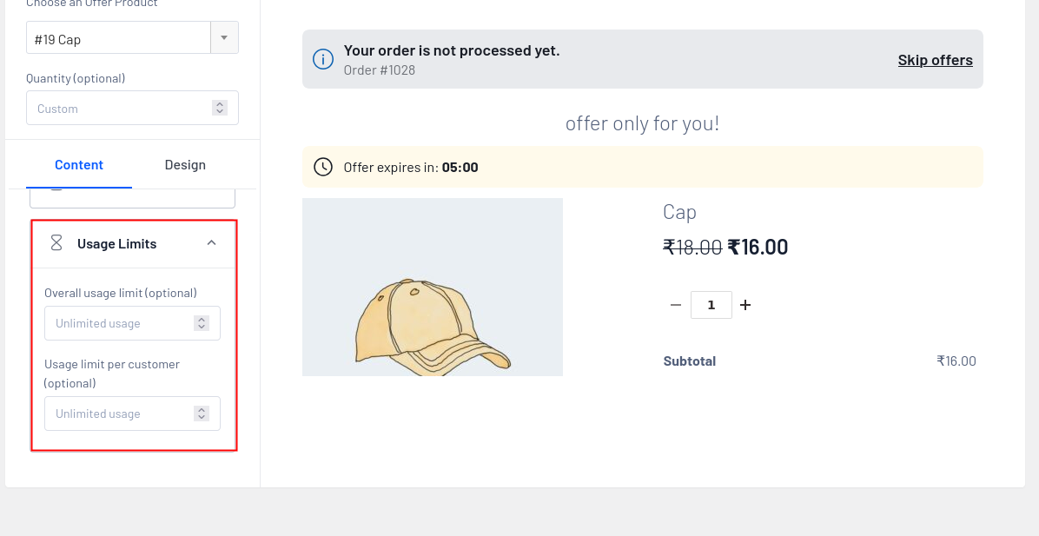
Task: Click the quantity box showing 1
Action: point(711,305)
